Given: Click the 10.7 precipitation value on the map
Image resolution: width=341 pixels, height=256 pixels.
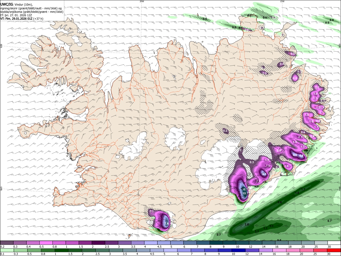Looking at the screenshot, I should coord(245,189).
